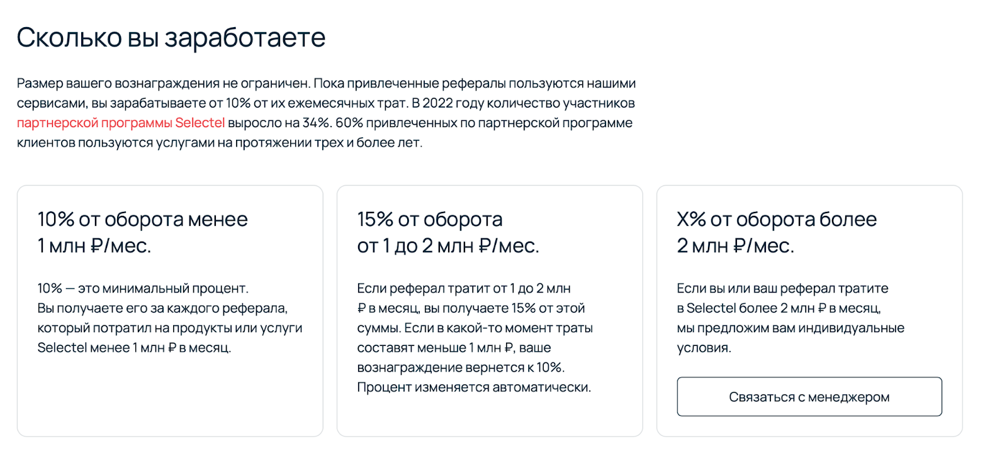Click the line "вознаграждение вернется к 10%."

coord(461,367)
